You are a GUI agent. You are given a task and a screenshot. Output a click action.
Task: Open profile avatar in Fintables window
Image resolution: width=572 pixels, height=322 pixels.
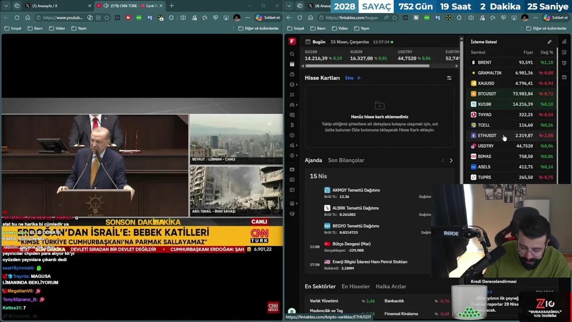(x=525, y=17)
